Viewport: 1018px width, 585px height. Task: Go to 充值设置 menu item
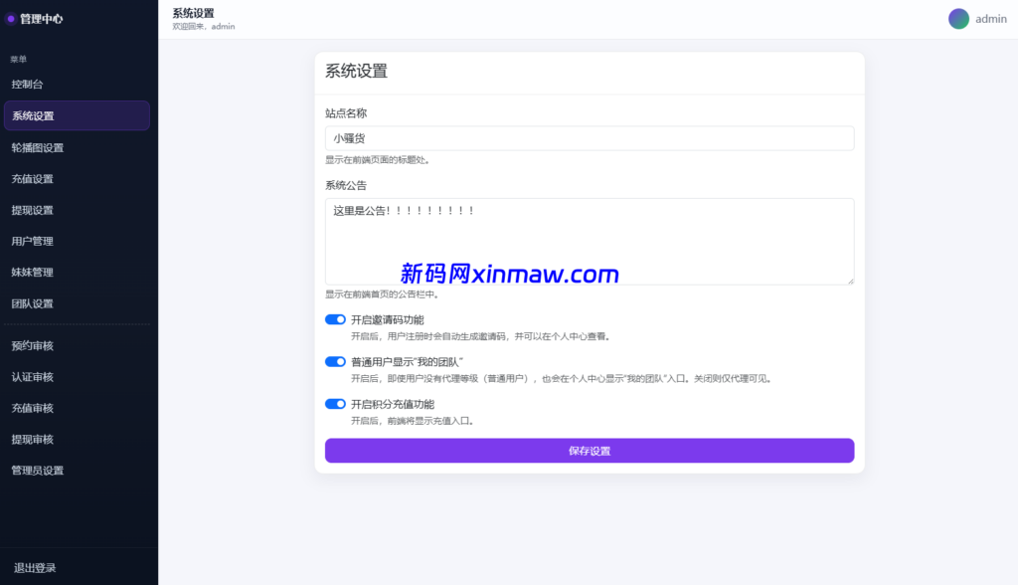tap(77, 179)
